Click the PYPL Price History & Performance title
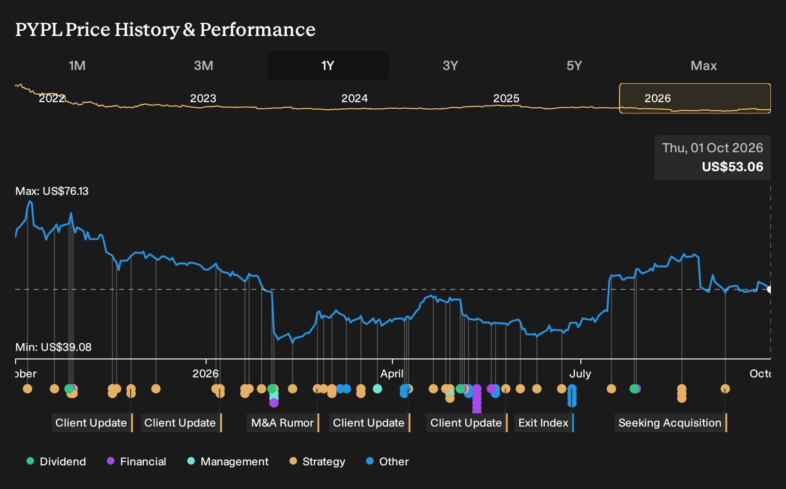 tap(166, 29)
